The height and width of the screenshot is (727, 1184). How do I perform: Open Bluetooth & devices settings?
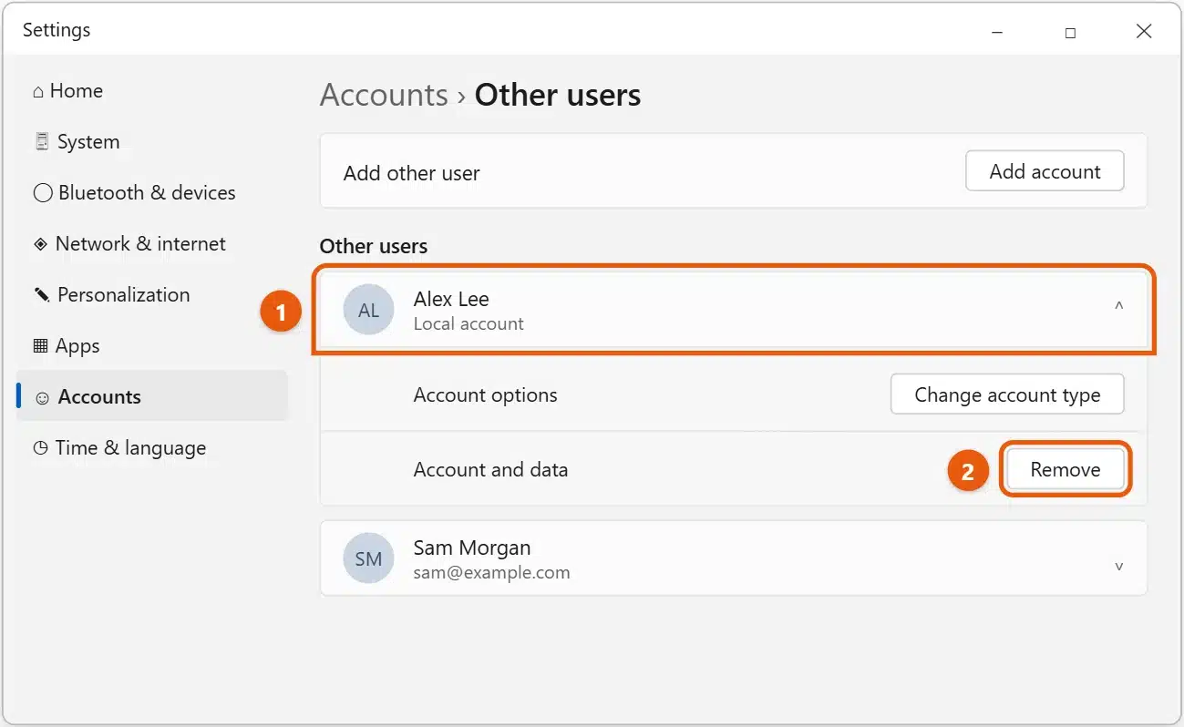pyautogui.click(x=151, y=193)
